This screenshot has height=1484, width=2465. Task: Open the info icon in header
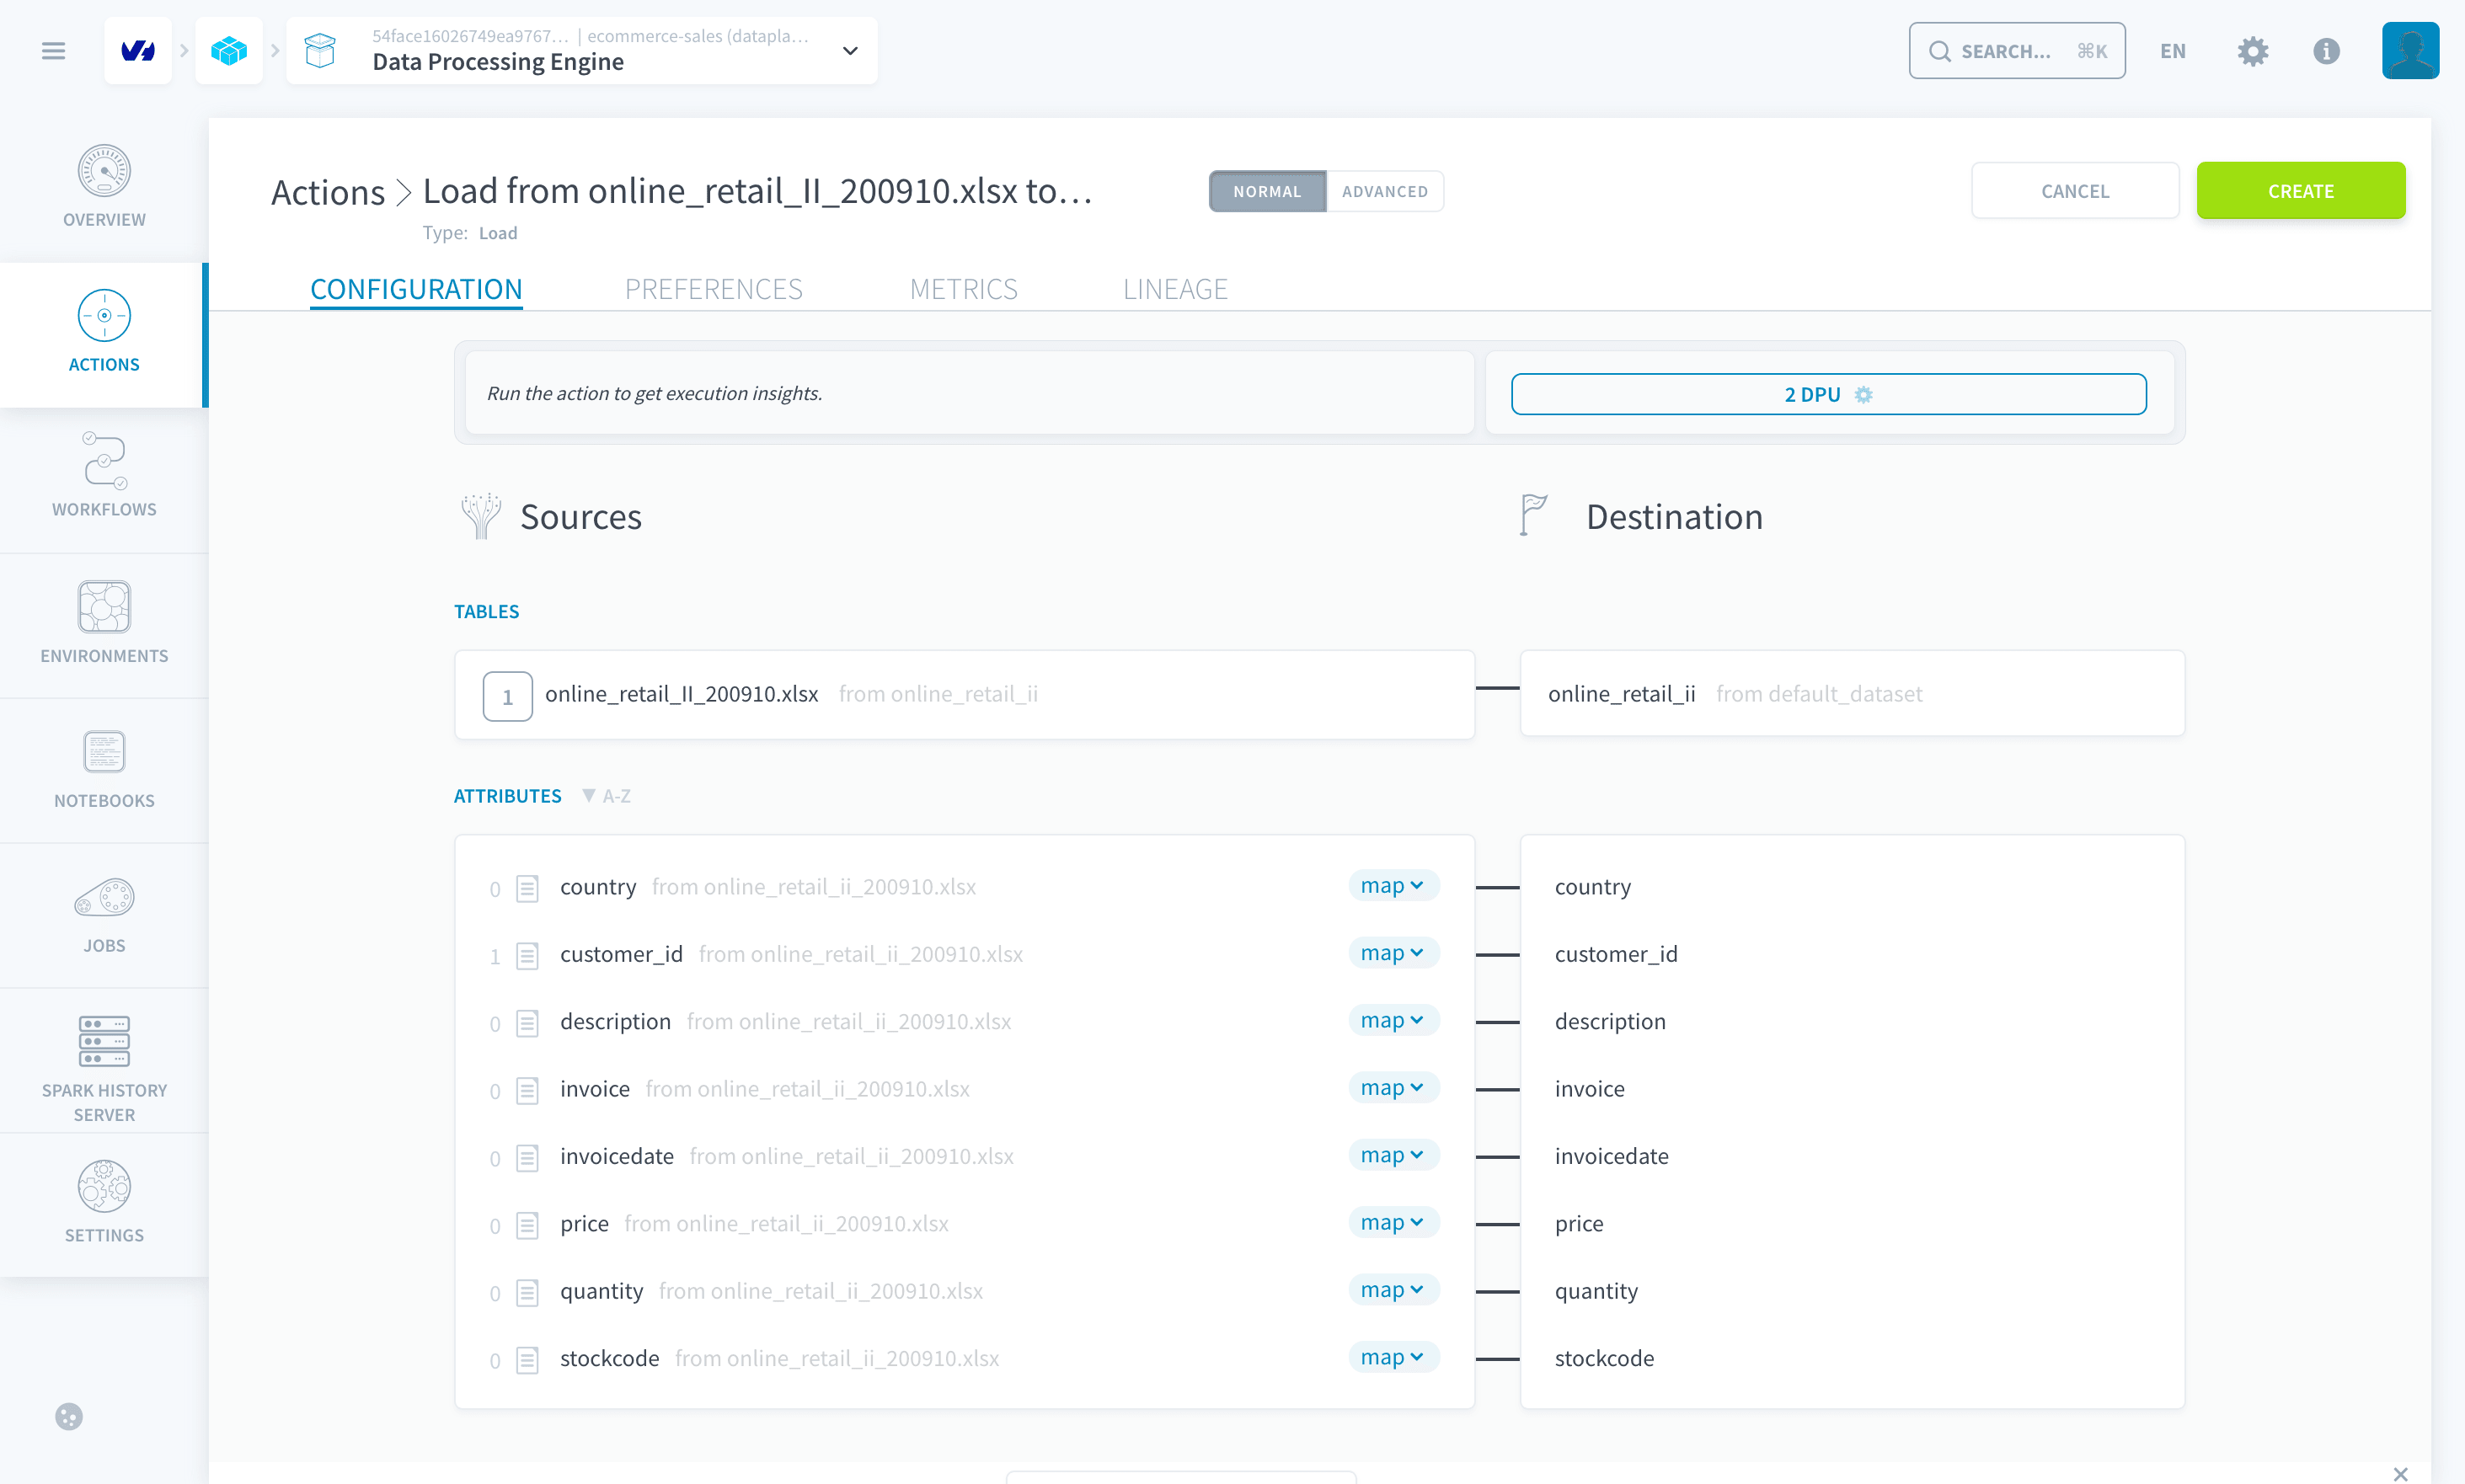[2326, 51]
